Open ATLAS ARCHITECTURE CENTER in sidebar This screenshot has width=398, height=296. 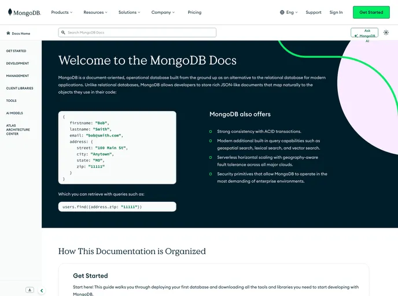pos(18,129)
